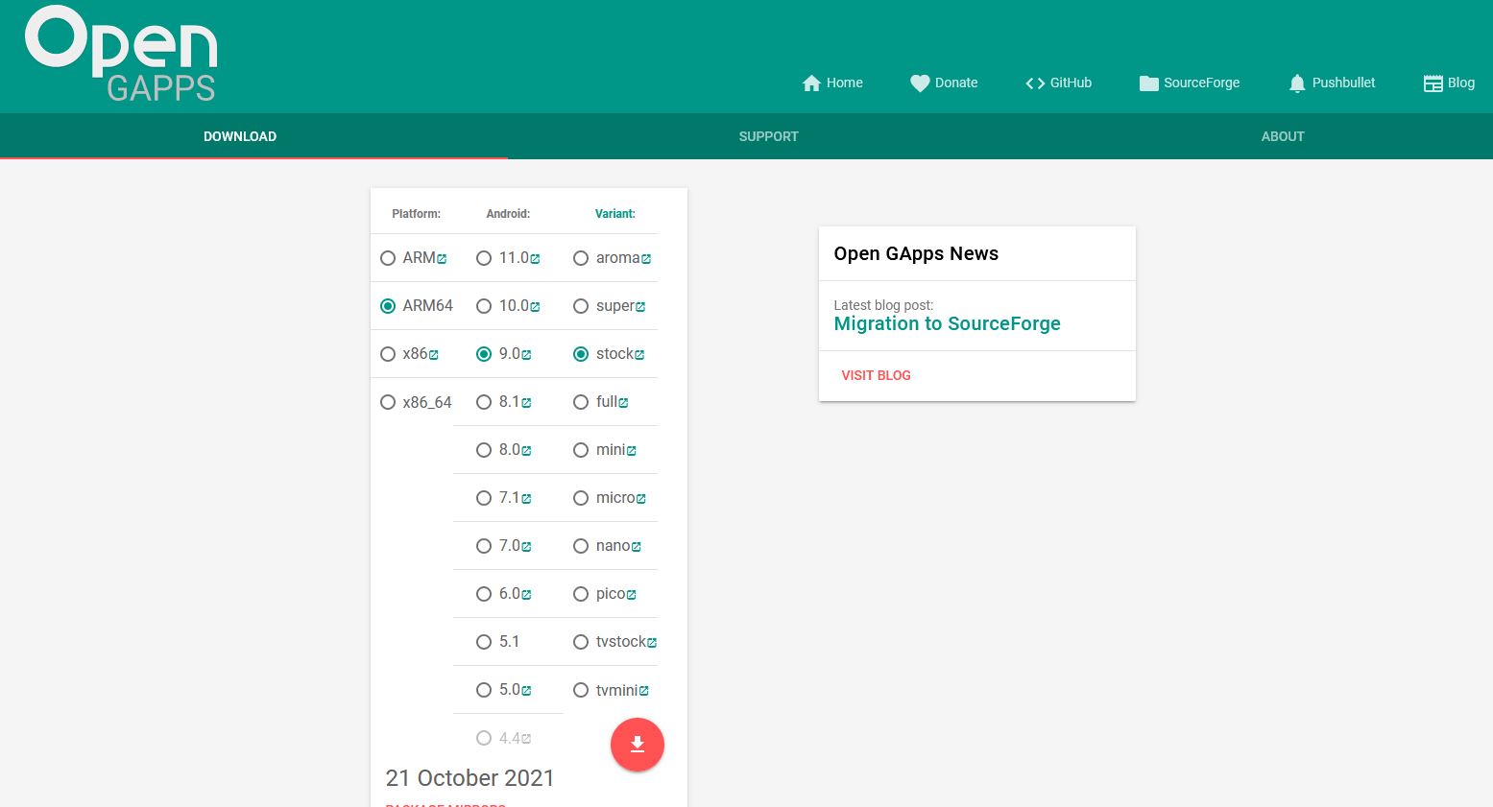
Task: Open the info link icon beside 6.0
Action: [x=526, y=595]
